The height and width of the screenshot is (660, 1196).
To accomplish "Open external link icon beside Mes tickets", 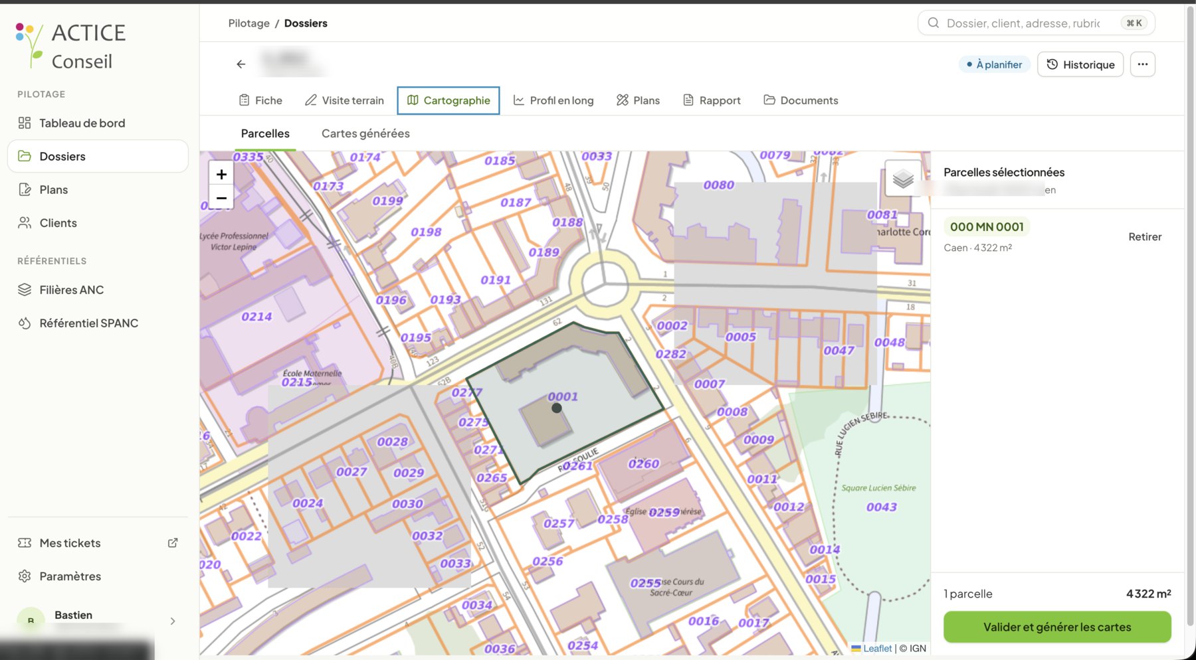I will (173, 543).
